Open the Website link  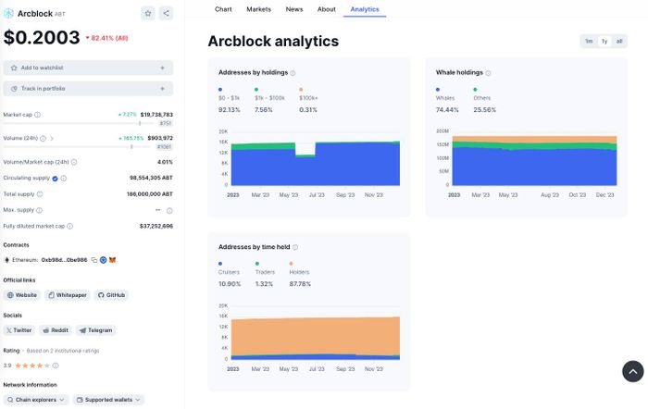coord(22,295)
